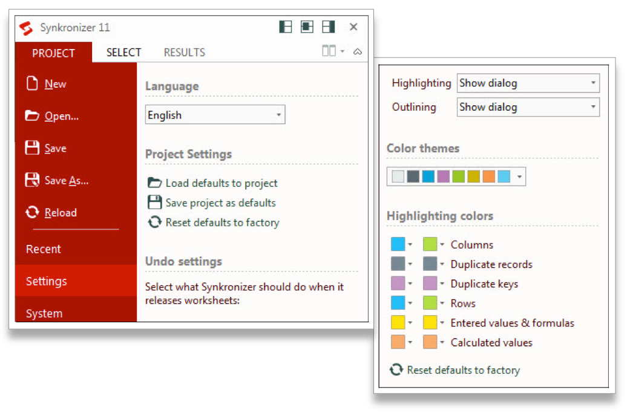Image resolution: width=630 pixels, height=413 pixels.
Task: Pick the first Columns blue color swatch
Action: coord(398,244)
